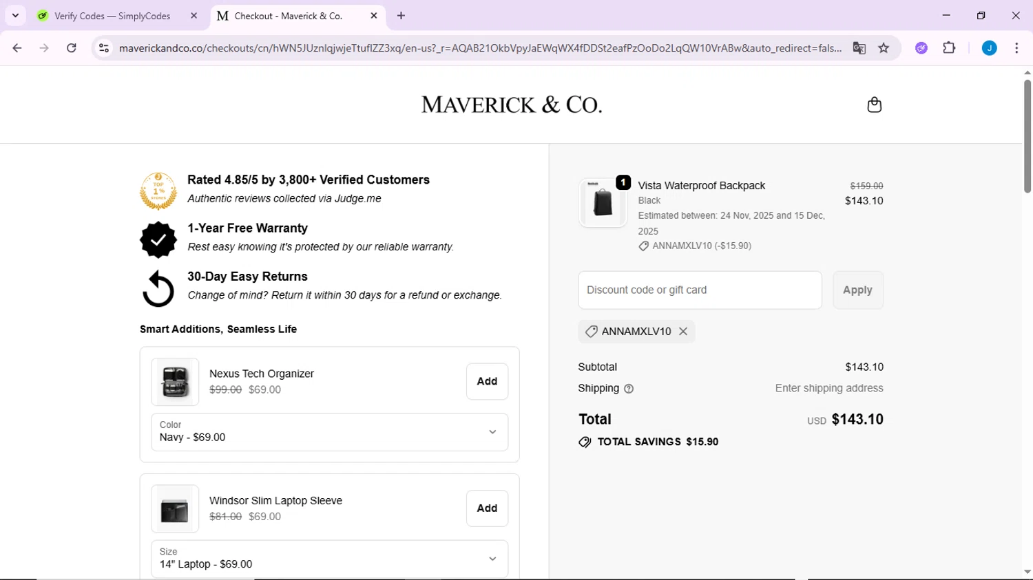The height and width of the screenshot is (580, 1033).
Task: Click the Maverick & Co. logo
Action: coord(511,105)
